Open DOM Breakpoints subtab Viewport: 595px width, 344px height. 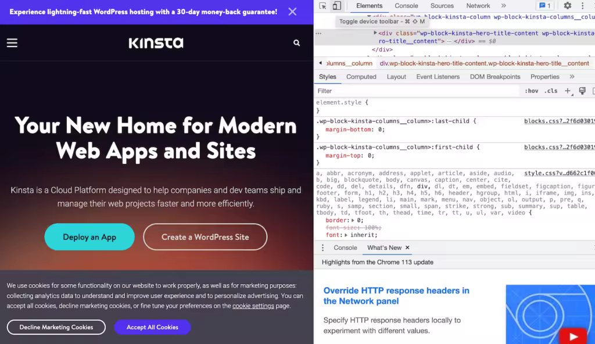495,77
